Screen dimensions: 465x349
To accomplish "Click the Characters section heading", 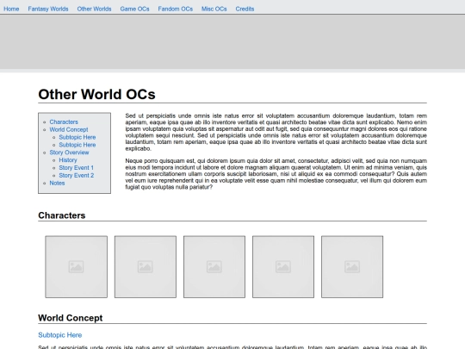I will 62,215.
